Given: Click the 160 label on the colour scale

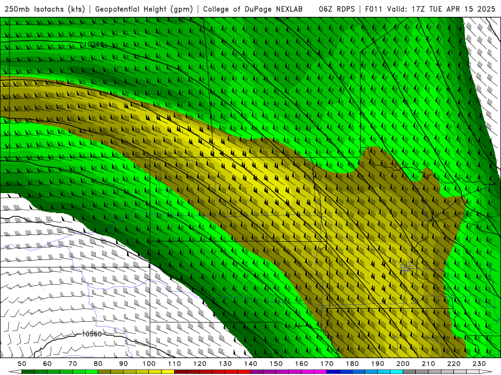Looking at the screenshot, I should [x=301, y=364].
